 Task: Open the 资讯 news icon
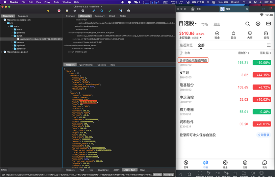[x=266, y=35]
